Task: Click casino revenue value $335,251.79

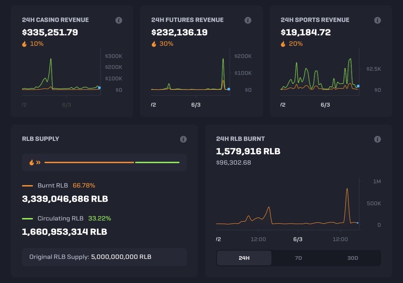Action: point(50,33)
